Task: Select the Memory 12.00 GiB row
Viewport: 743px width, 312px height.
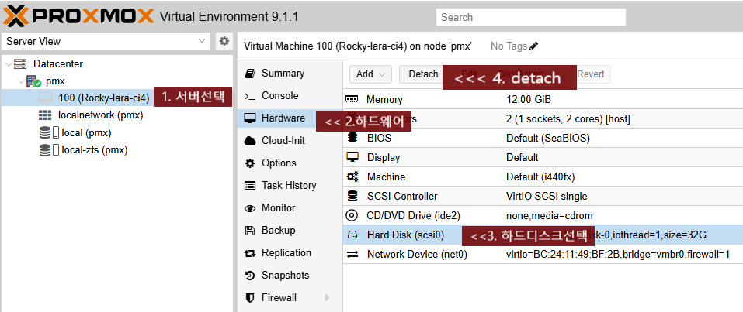Action: [x=543, y=99]
